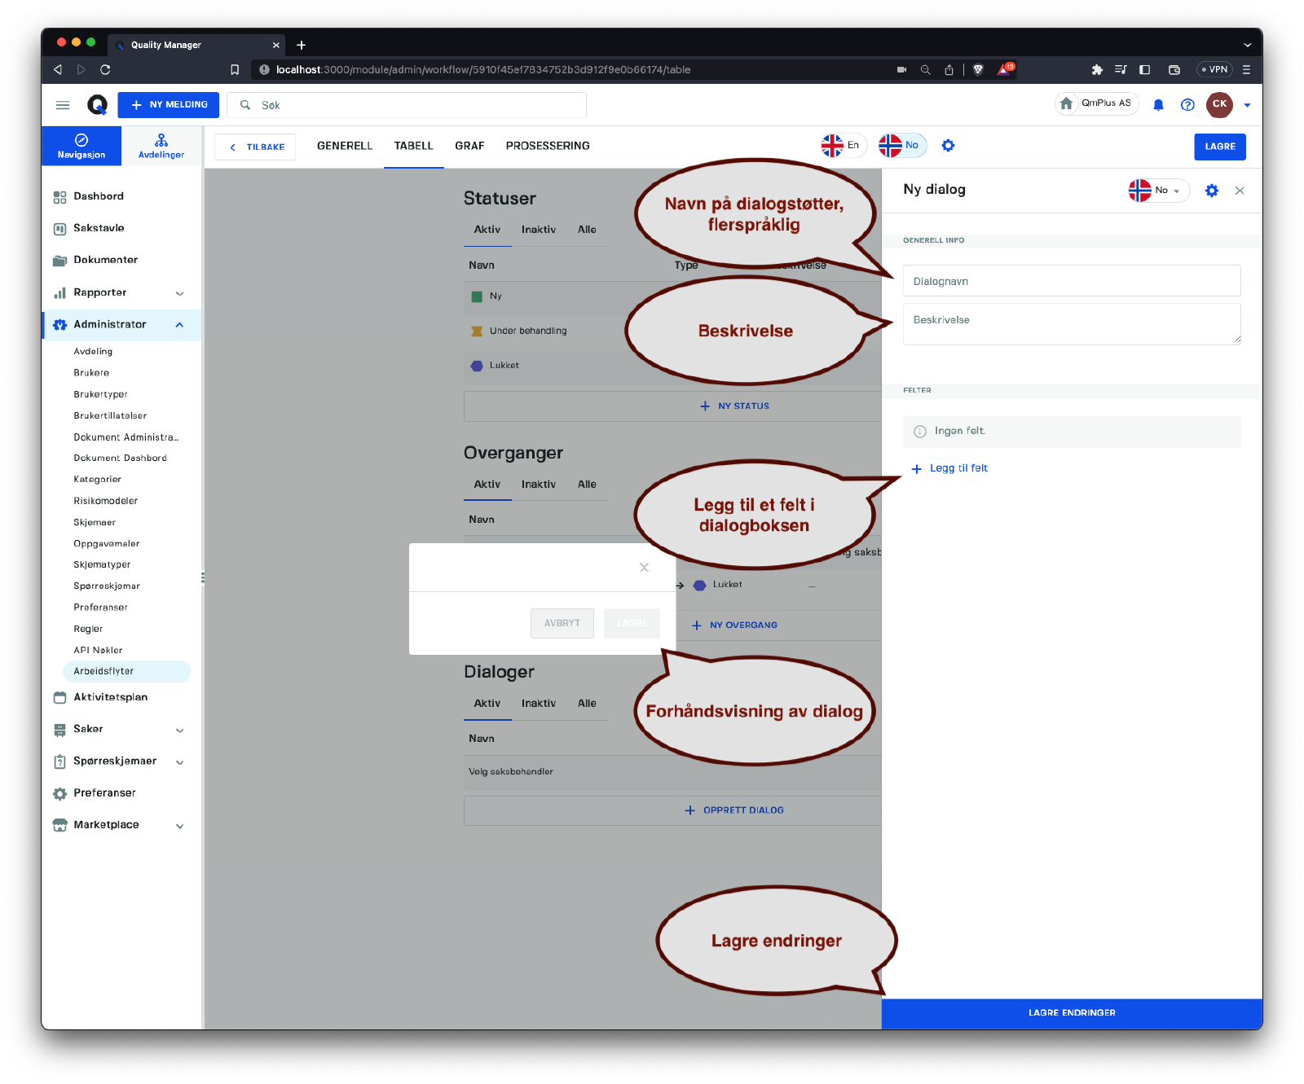Viewport: 1304px width, 1084px height.
Task: Click the notification bell icon
Action: click(x=1158, y=105)
